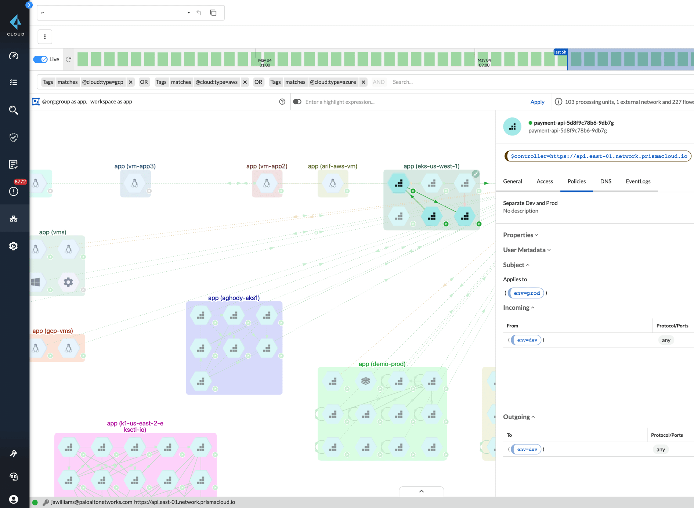This screenshot has height=508, width=694.
Task: Expand the Properties section
Action: click(x=520, y=235)
